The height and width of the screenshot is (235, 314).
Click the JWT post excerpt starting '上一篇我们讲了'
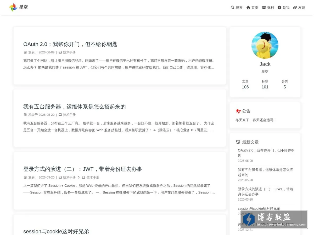tap(119, 189)
